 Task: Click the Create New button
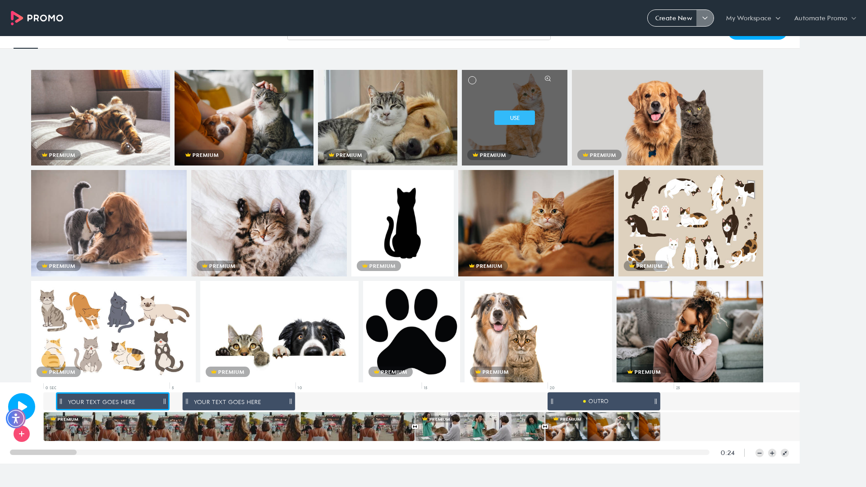(673, 18)
